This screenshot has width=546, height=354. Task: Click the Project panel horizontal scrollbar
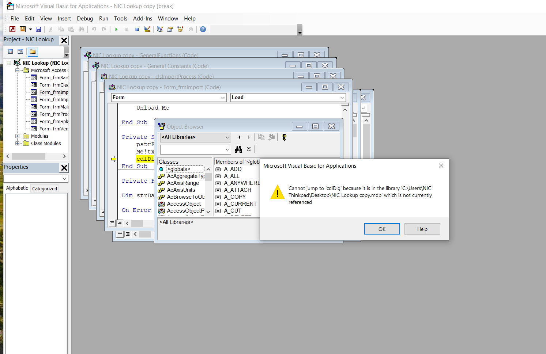36,156
